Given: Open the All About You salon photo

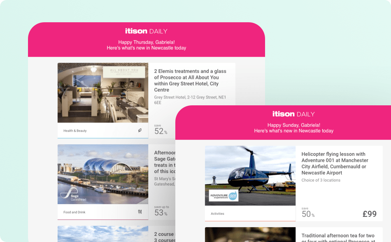Looking at the screenshot, I should pos(103,93).
